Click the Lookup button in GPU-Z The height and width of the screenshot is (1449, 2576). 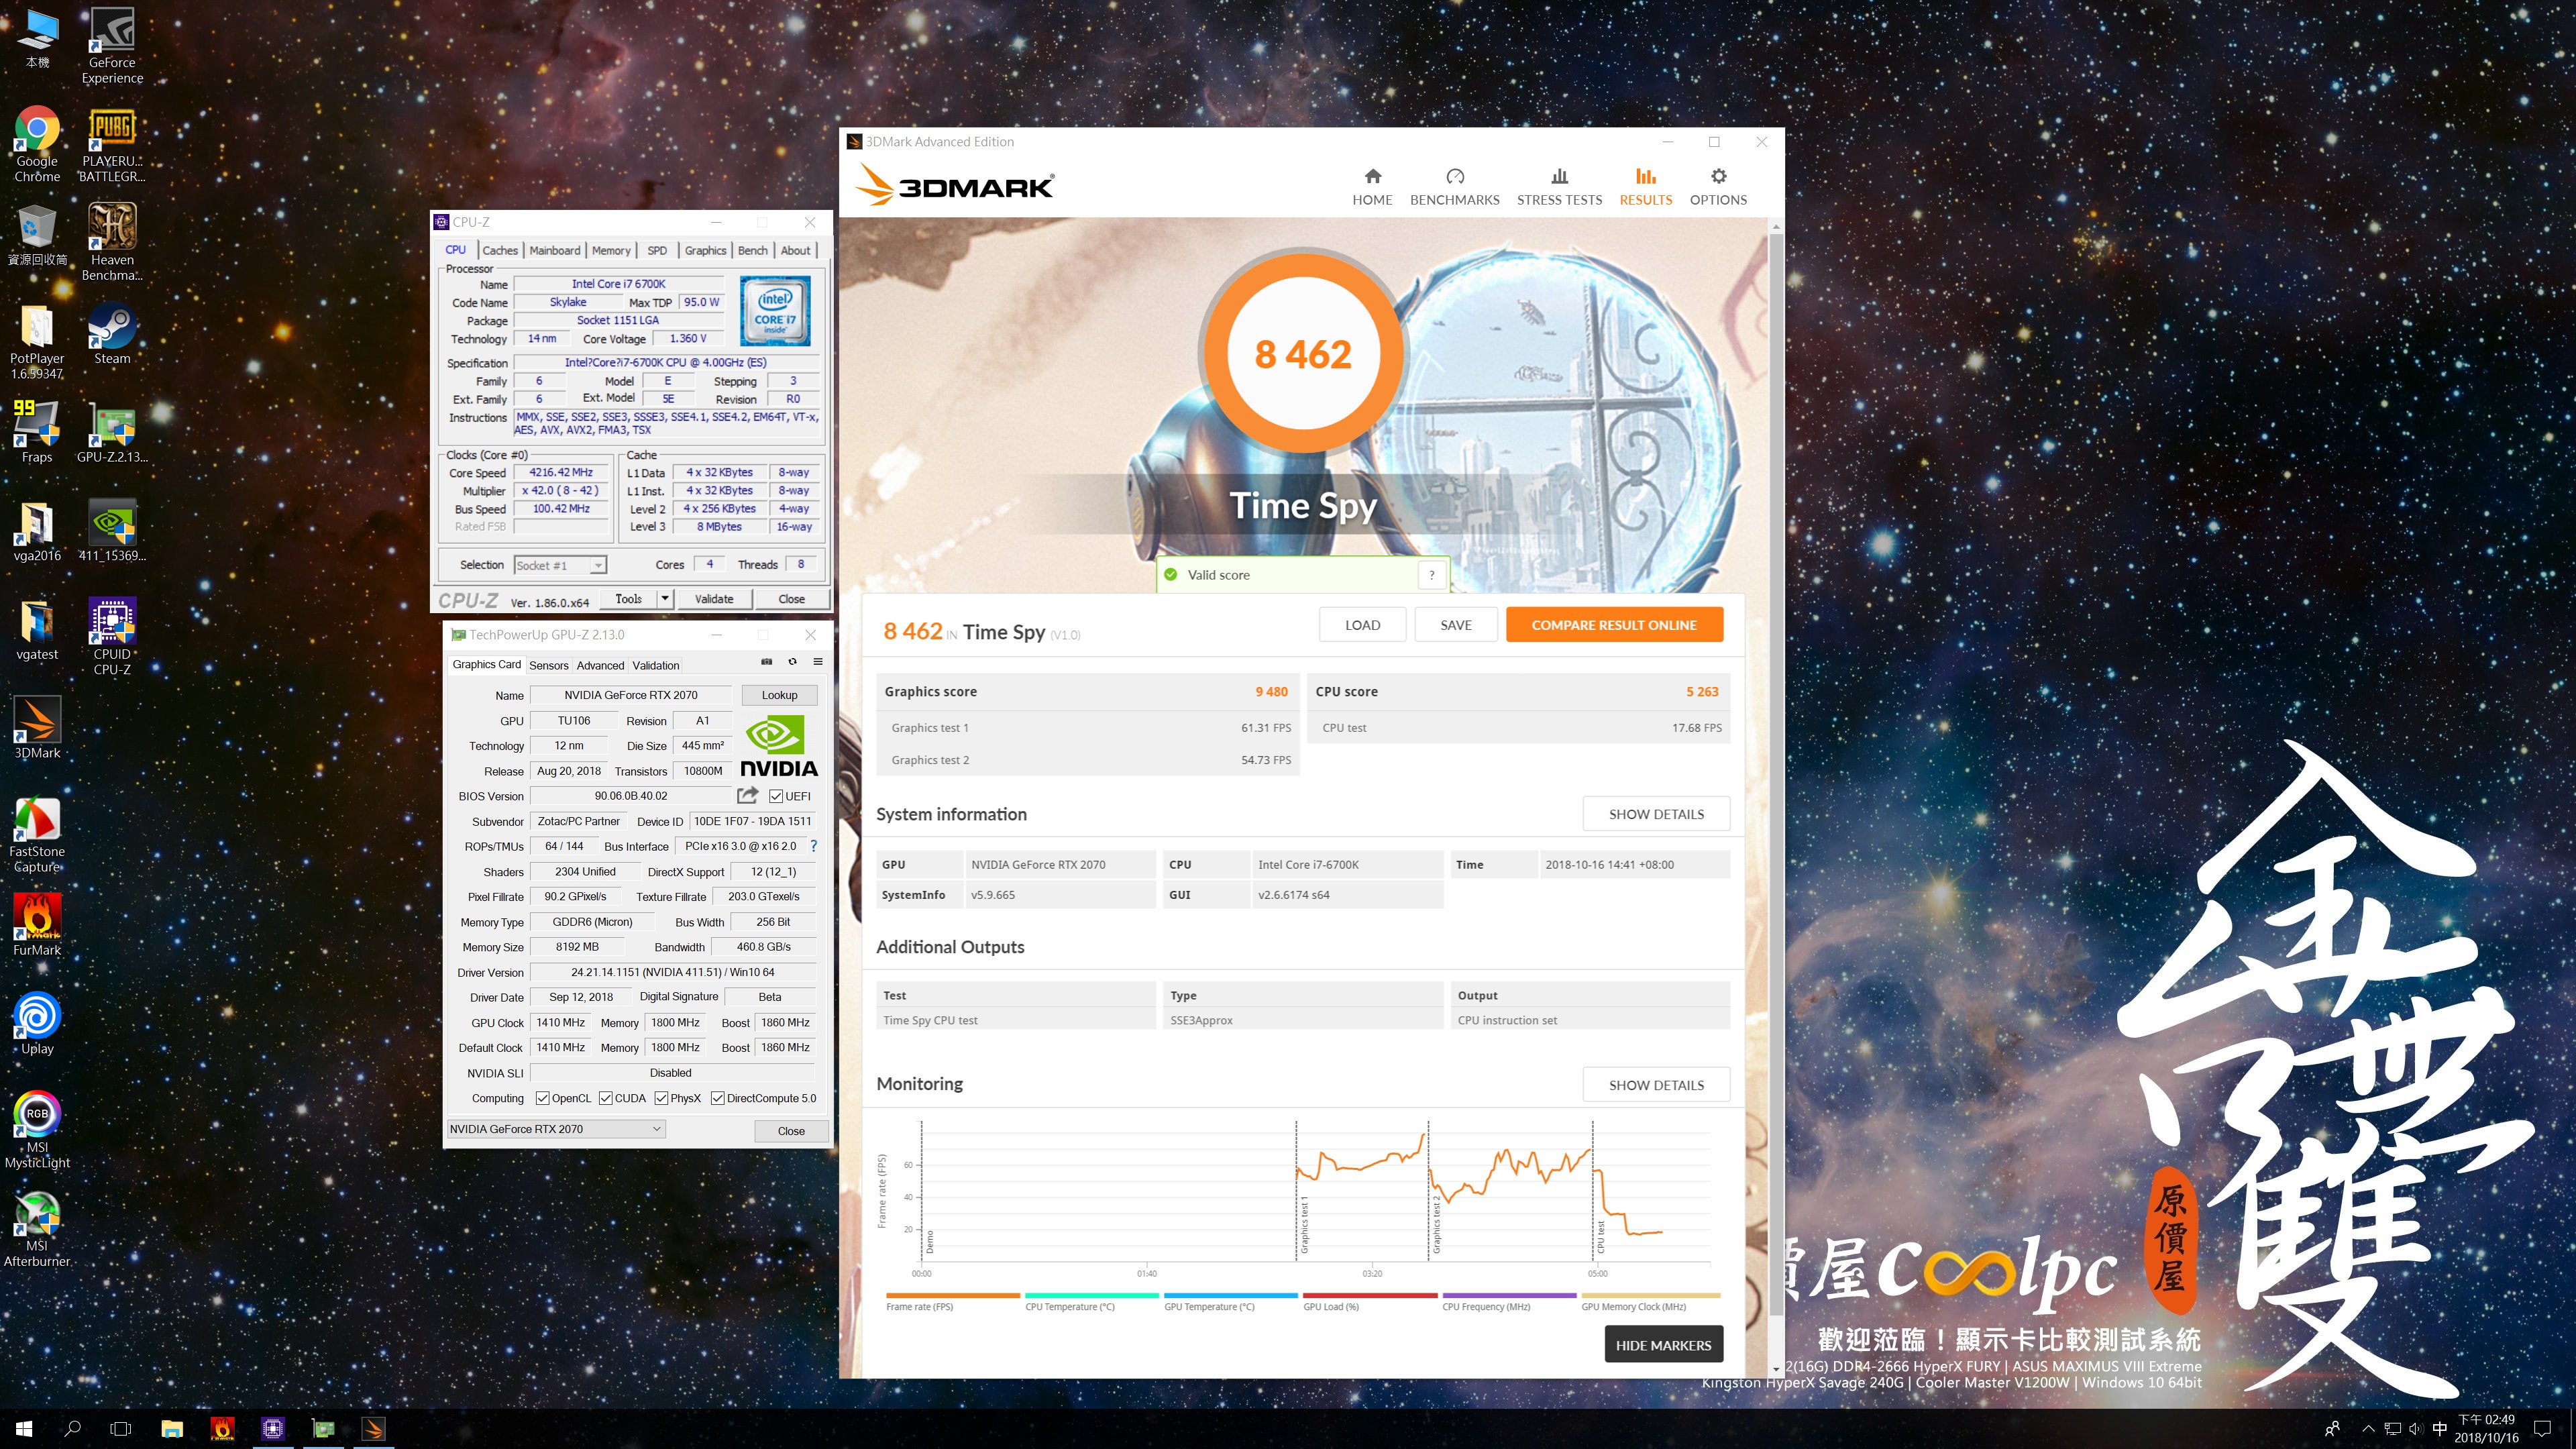click(779, 695)
